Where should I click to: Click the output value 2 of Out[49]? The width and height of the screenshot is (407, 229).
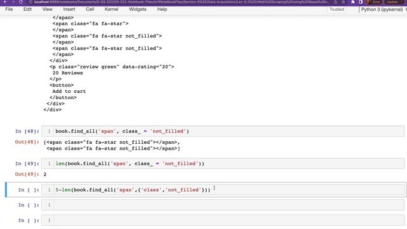coord(45,174)
